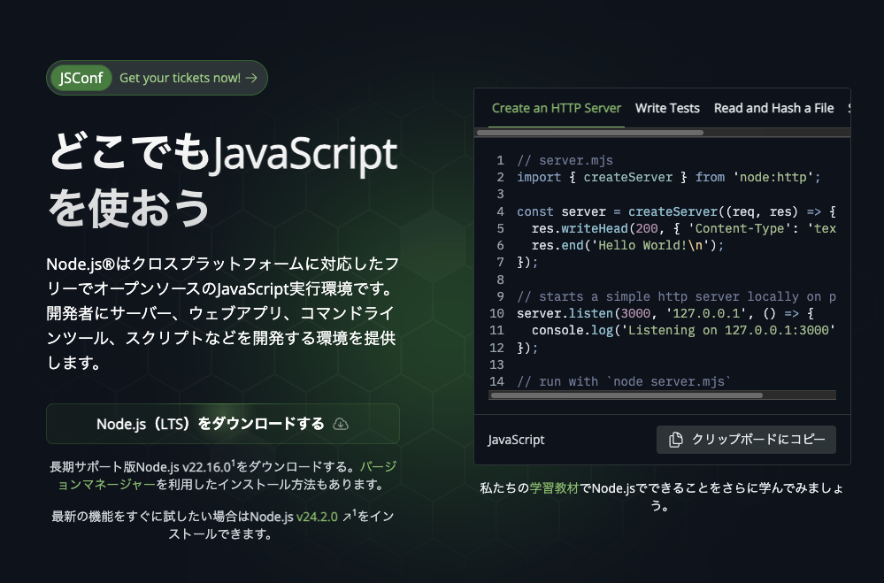This screenshot has height=583, width=884.
Task: Click the right arrow icon in JSConf banner
Action: [x=252, y=78]
